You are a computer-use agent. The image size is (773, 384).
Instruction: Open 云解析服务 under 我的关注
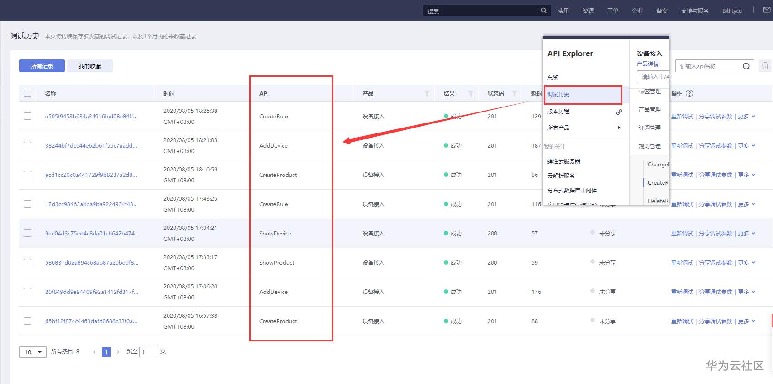561,176
